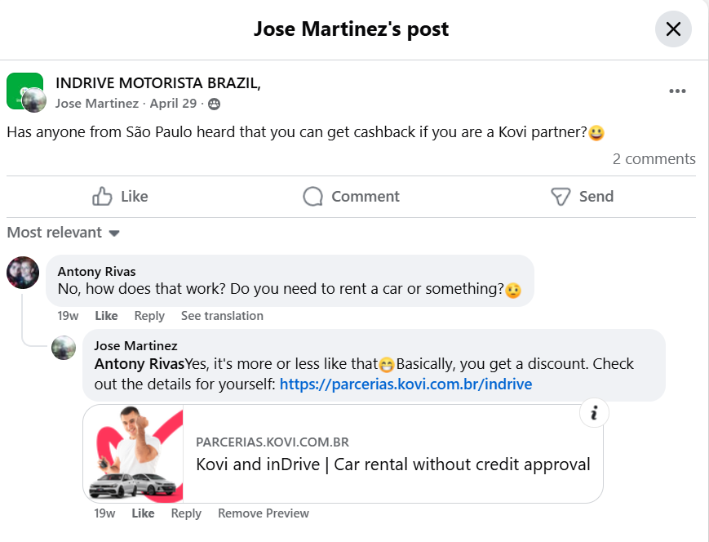Click See translation under Antony's comment
This screenshot has width=709, height=542.
pos(222,316)
